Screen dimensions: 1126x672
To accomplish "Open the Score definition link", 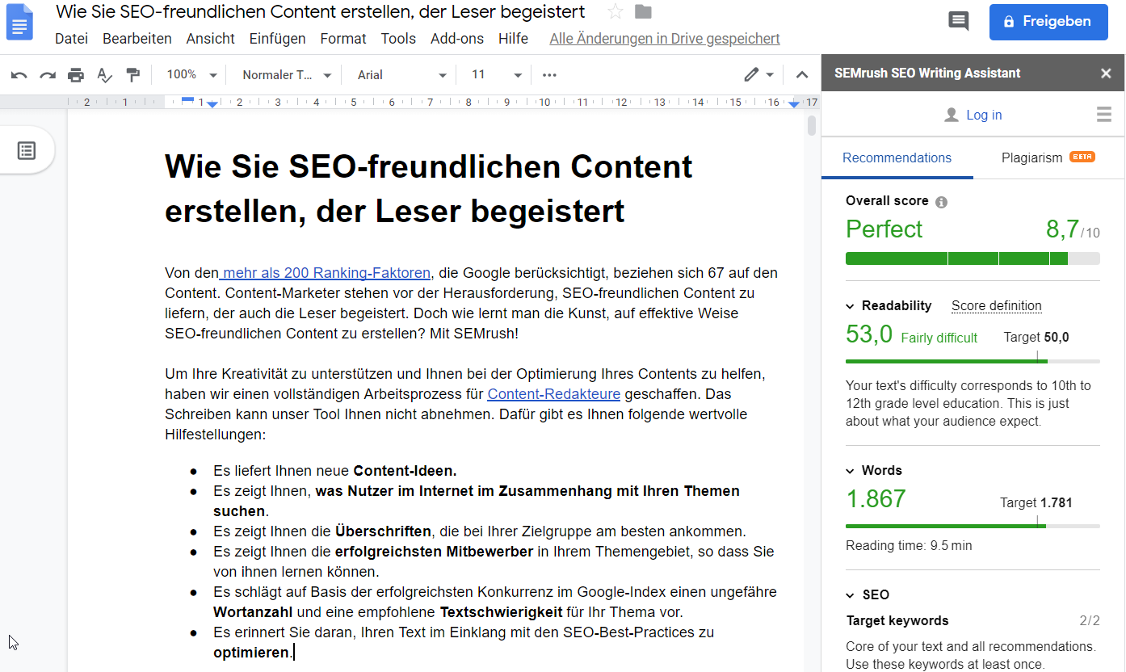I will 996,305.
